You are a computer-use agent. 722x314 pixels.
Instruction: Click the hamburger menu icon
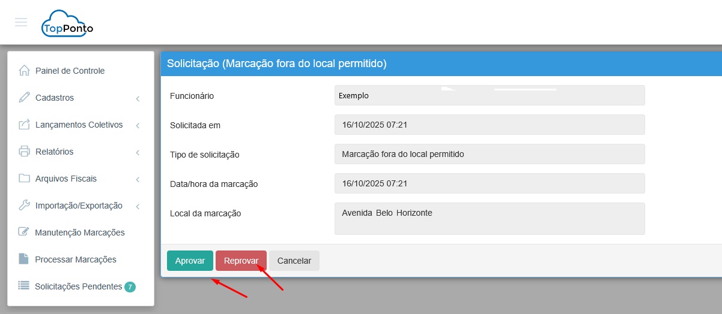click(x=21, y=22)
